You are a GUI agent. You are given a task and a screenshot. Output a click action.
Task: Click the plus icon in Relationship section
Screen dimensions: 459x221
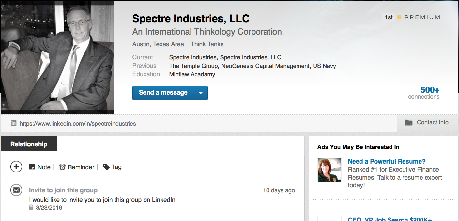point(16,167)
